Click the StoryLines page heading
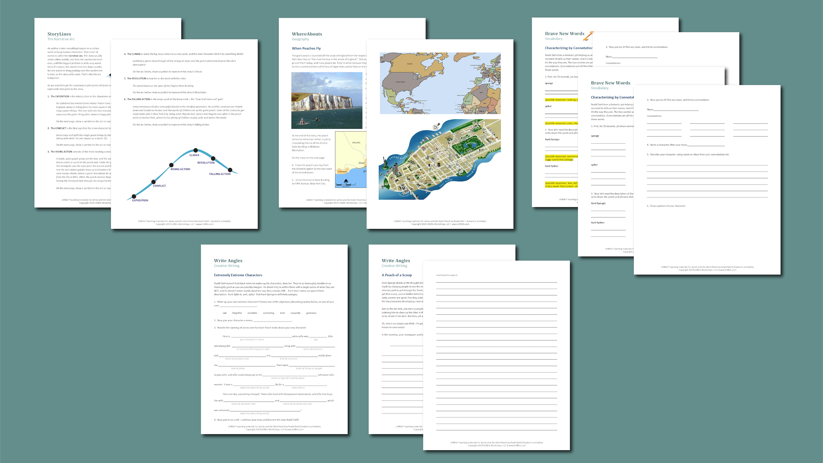The image size is (823, 463). [59, 34]
